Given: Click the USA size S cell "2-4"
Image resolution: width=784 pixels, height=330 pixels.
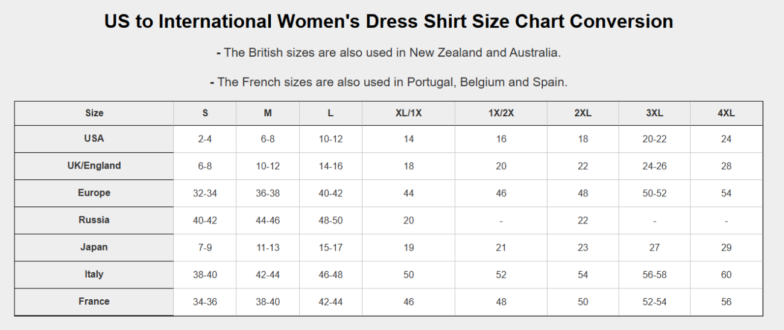Looking at the screenshot, I should 205,139.
